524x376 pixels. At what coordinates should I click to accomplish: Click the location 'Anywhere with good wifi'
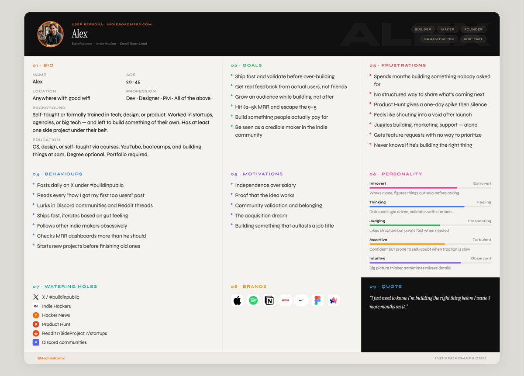click(62, 98)
